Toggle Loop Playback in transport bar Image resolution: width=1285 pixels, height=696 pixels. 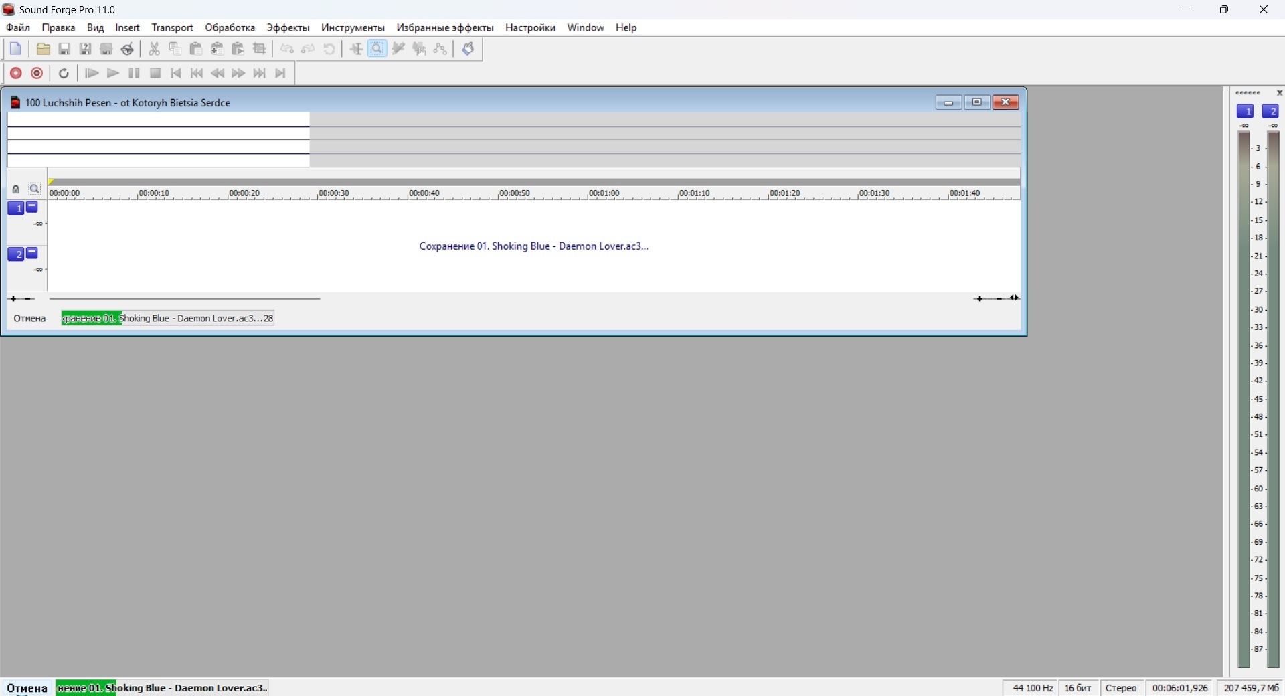click(64, 74)
